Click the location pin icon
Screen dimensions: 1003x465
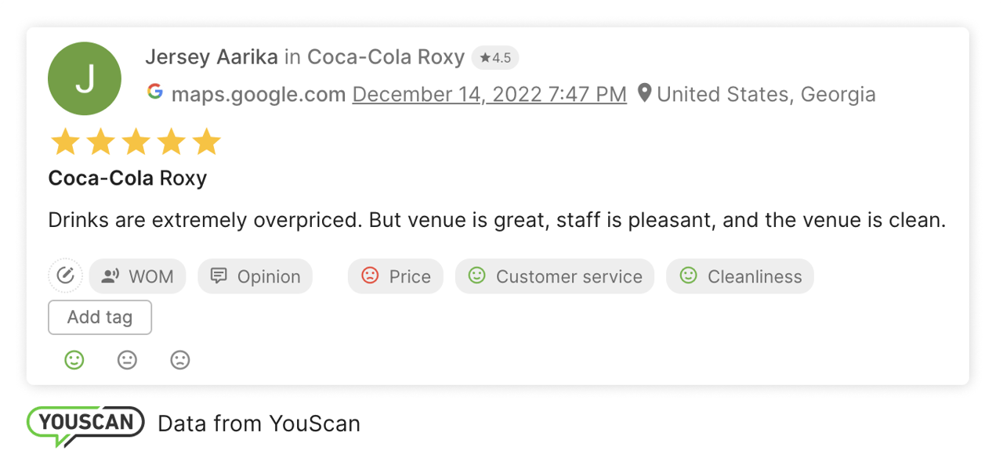[x=644, y=94]
